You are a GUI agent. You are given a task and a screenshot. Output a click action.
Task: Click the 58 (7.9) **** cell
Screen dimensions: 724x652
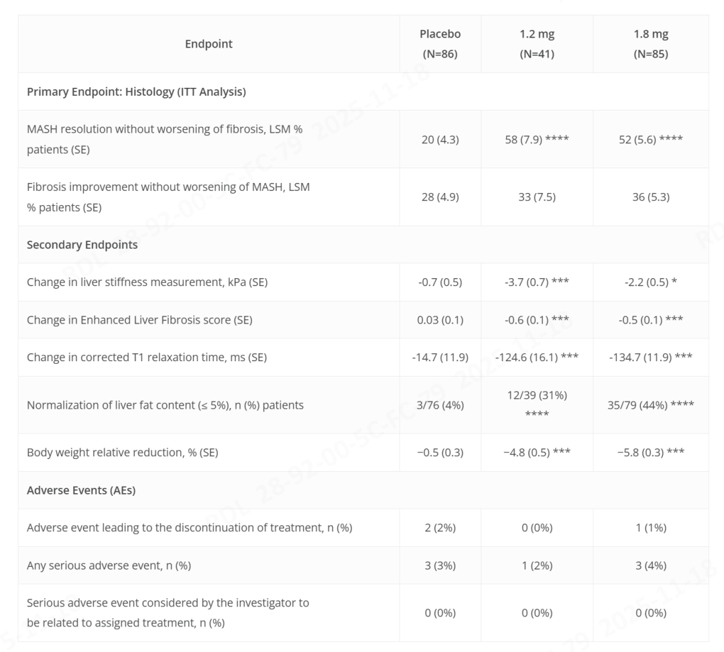537,139
